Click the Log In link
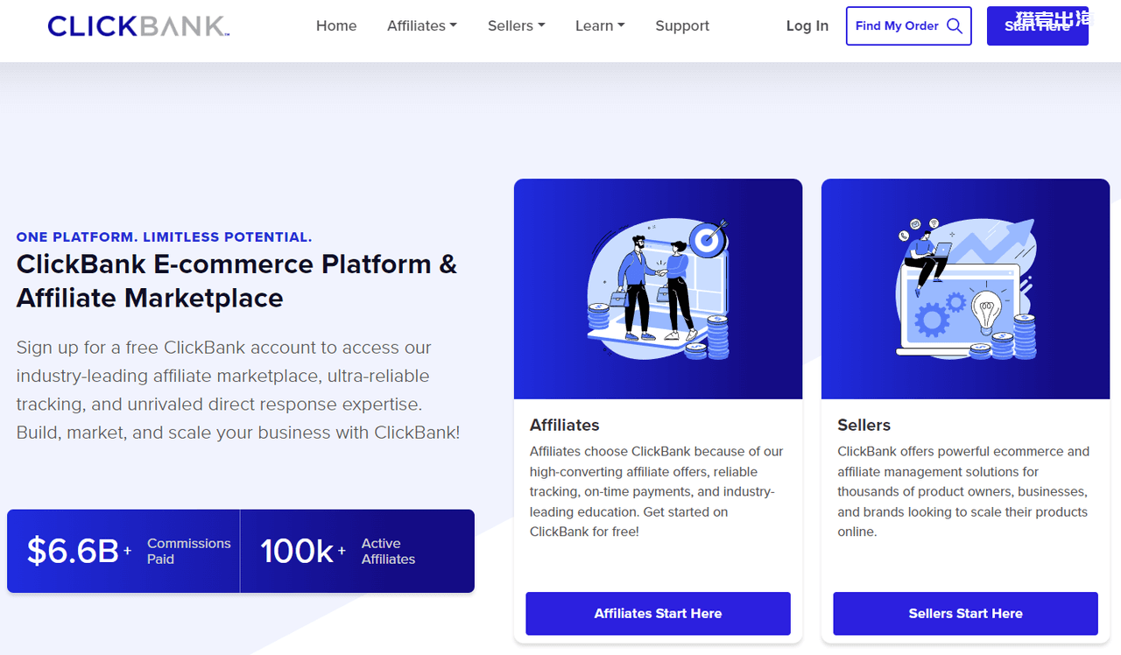 [807, 26]
